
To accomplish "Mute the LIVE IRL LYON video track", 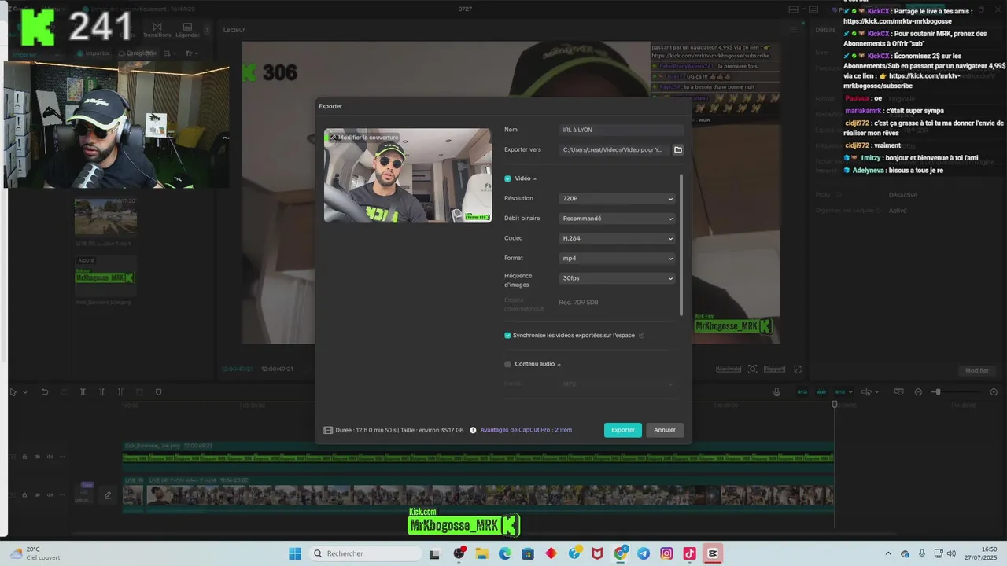I will tap(50, 495).
